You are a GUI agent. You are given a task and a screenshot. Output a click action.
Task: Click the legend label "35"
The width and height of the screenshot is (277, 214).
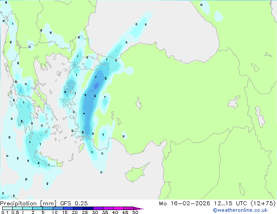click(105, 212)
